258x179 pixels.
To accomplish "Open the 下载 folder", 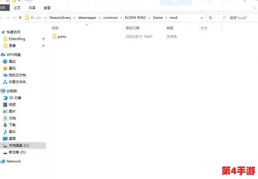I will tap(12, 125).
